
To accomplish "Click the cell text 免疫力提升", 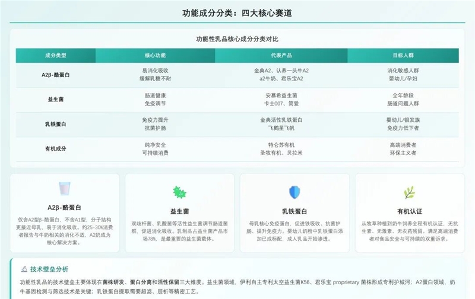I will (155, 120).
